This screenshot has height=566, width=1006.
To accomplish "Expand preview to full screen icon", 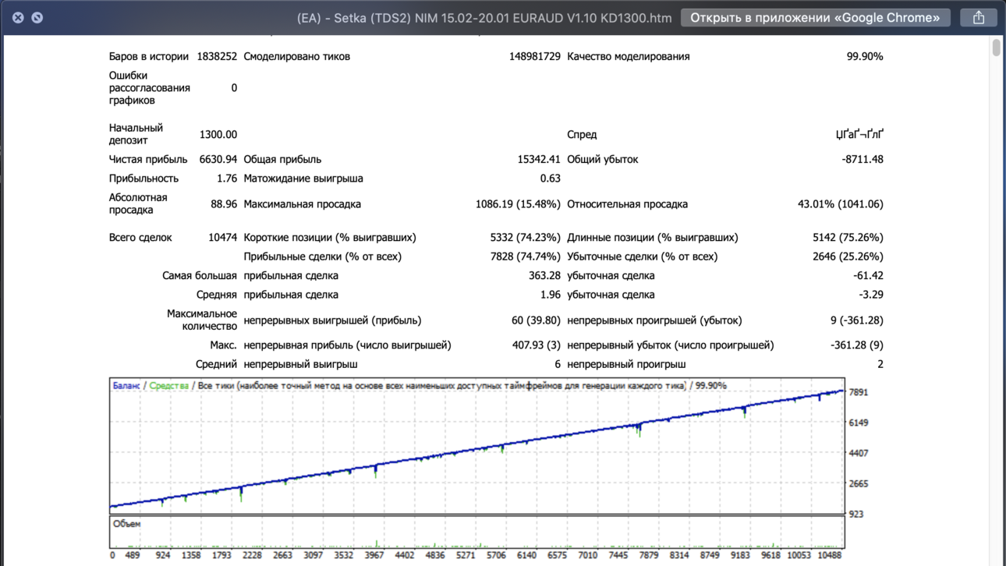I will [37, 17].
